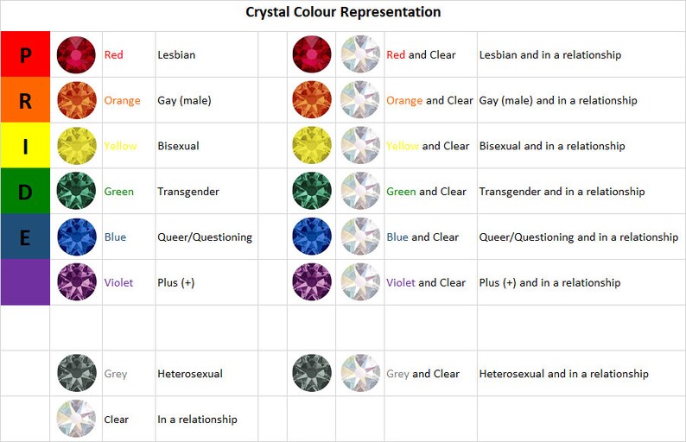Select the orange crystal next to Gay (male)
The height and width of the screenshot is (442, 686).
pos(76,100)
